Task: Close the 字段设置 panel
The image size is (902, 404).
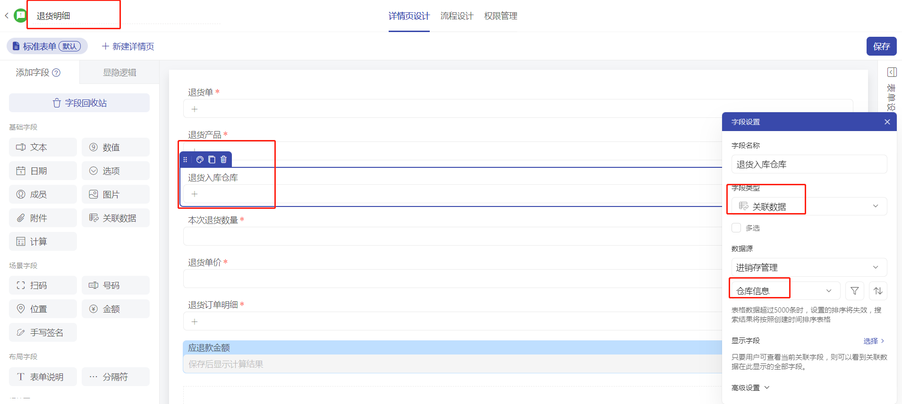Action: pyautogui.click(x=887, y=122)
